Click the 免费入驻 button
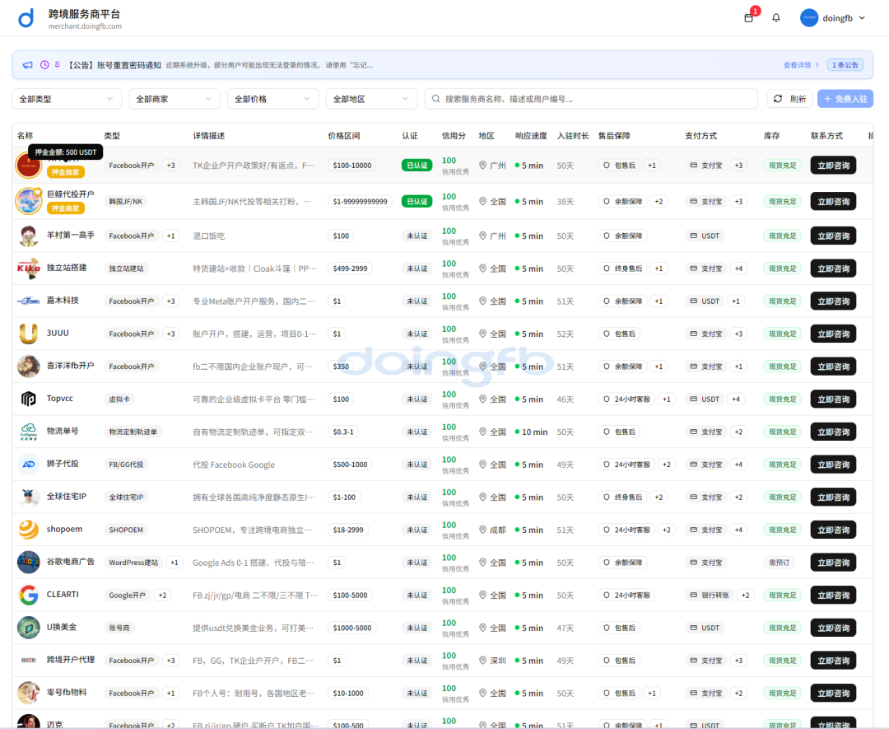The image size is (889, 729). coord(845,99)
